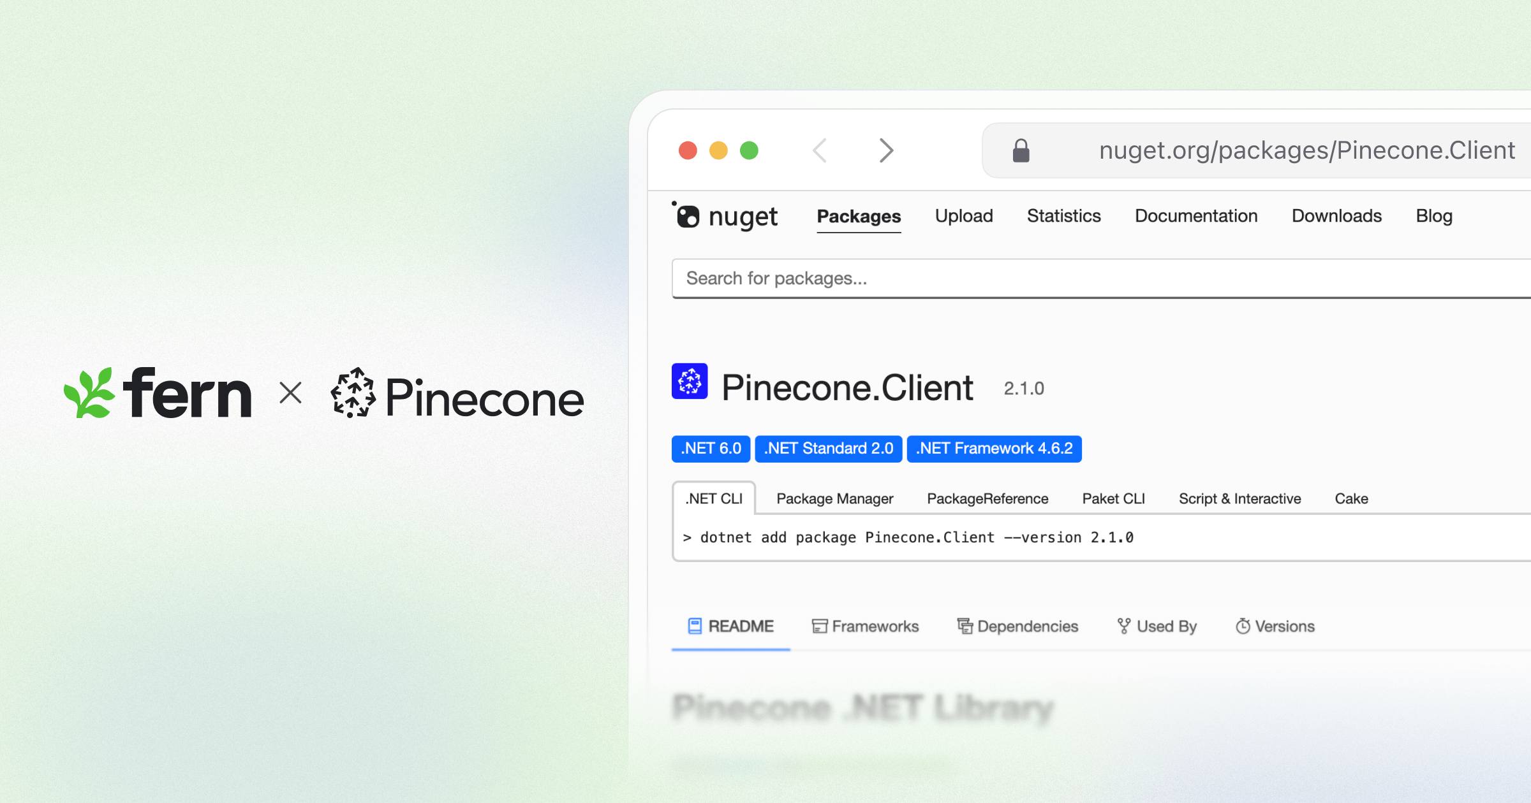The image size is (1531, 803).
Task: Click the Versions clock icon
Action: tap(1243, 626)
